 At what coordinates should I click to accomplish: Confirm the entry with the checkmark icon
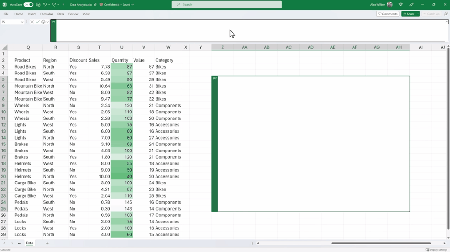37,22
